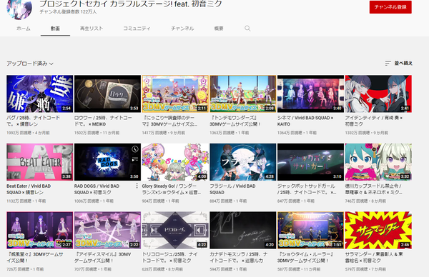
Task: Open the チャンネル tab
Action: [x=182, y=29]
